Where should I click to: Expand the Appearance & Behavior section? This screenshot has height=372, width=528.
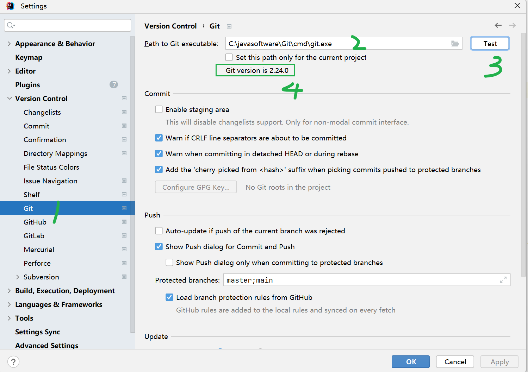tap(9, 44)
